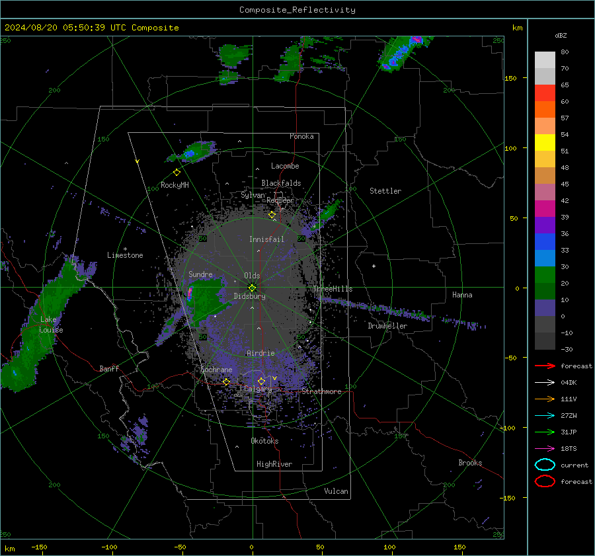This screenshot has height=556, width=595.
Task: Click the magenta 18TS arrow icon
Action: [545, 449]
